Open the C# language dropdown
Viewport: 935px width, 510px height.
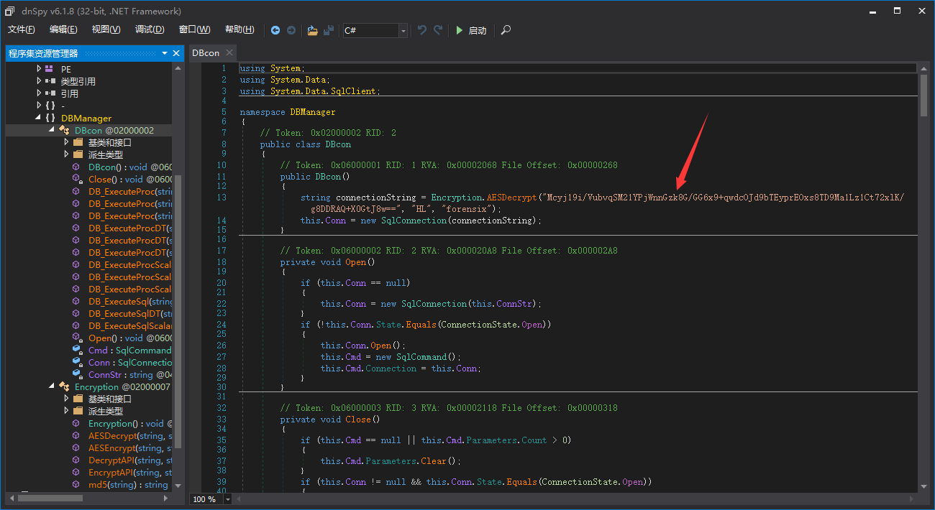tap(403, 30)
